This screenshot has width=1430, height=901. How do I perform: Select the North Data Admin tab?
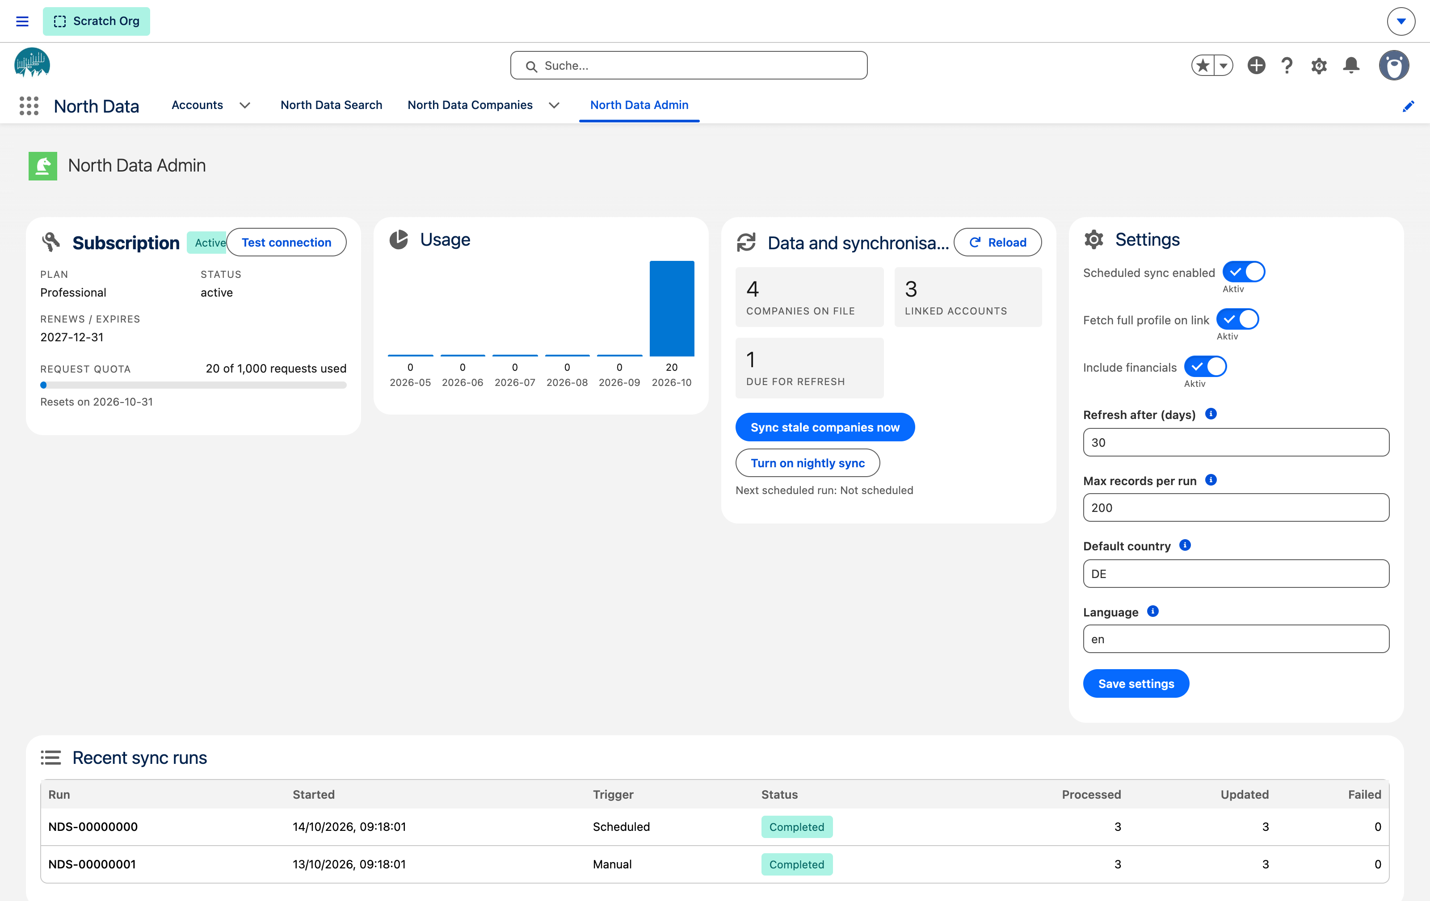point(639,105)
